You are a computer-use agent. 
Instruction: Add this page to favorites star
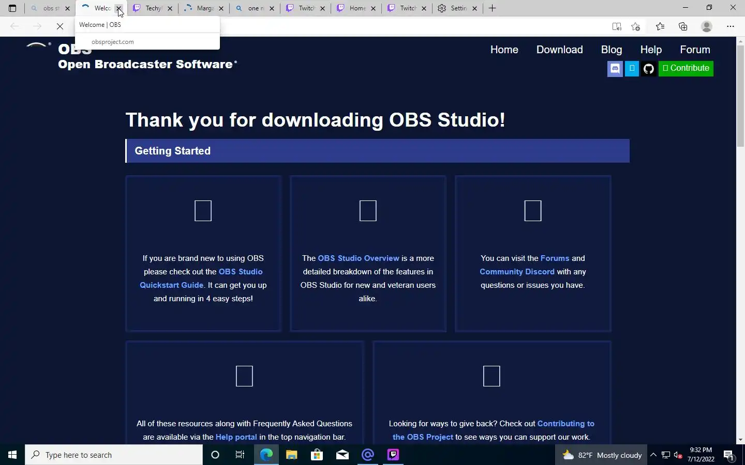point(636,26)
